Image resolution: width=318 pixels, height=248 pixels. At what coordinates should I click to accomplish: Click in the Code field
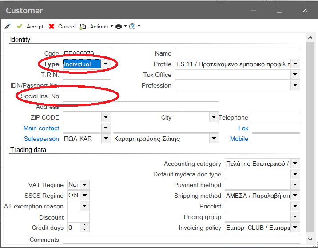pyautogui.click(x=87, y=53)
